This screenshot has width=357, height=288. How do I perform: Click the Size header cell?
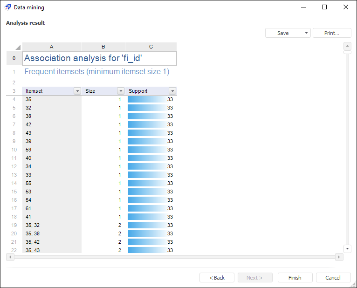coord(103,91)
